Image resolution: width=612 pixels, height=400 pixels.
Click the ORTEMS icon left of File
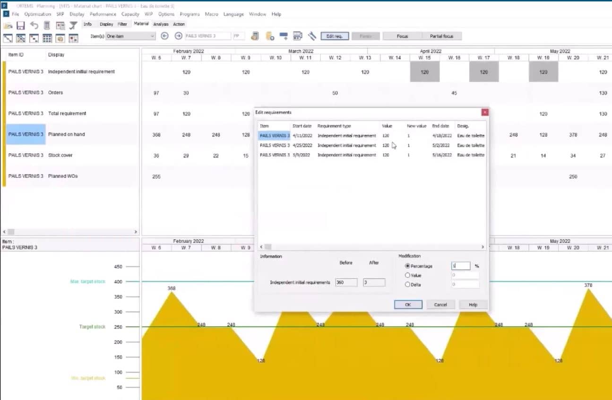tap(6, 14)
